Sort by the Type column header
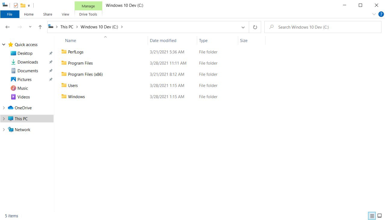Screen dimensions: 385x220 pyautogui.click(x=203, y=41)
